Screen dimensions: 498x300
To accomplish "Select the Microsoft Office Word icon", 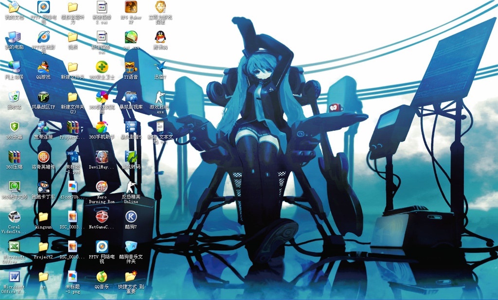I will click(x=14, y=277).
